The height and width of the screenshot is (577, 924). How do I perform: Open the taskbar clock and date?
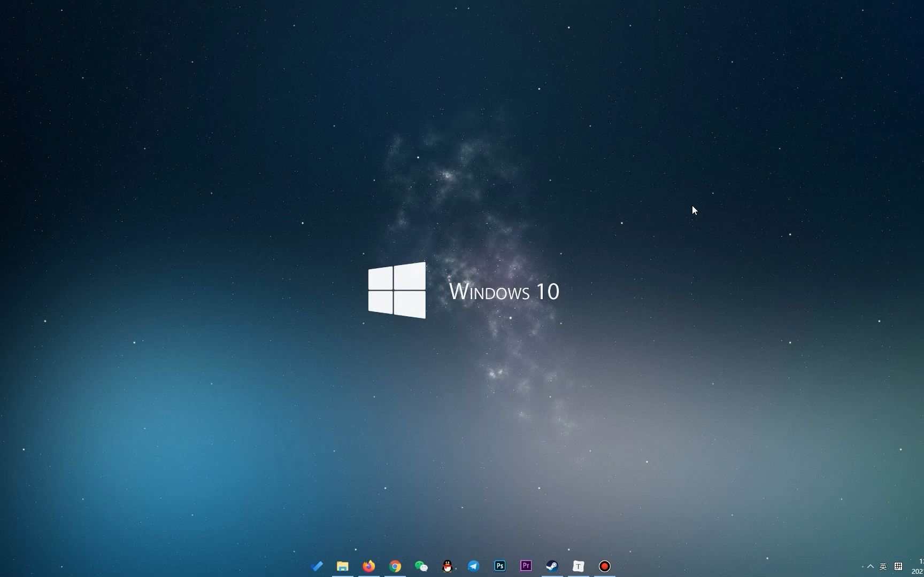(918, 566)
